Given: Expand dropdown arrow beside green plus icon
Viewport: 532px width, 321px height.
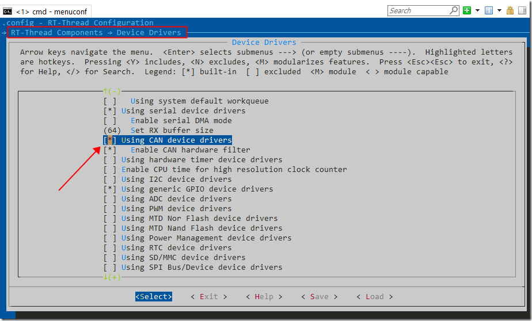Looking at the screenshot, I should pos(477,10).
